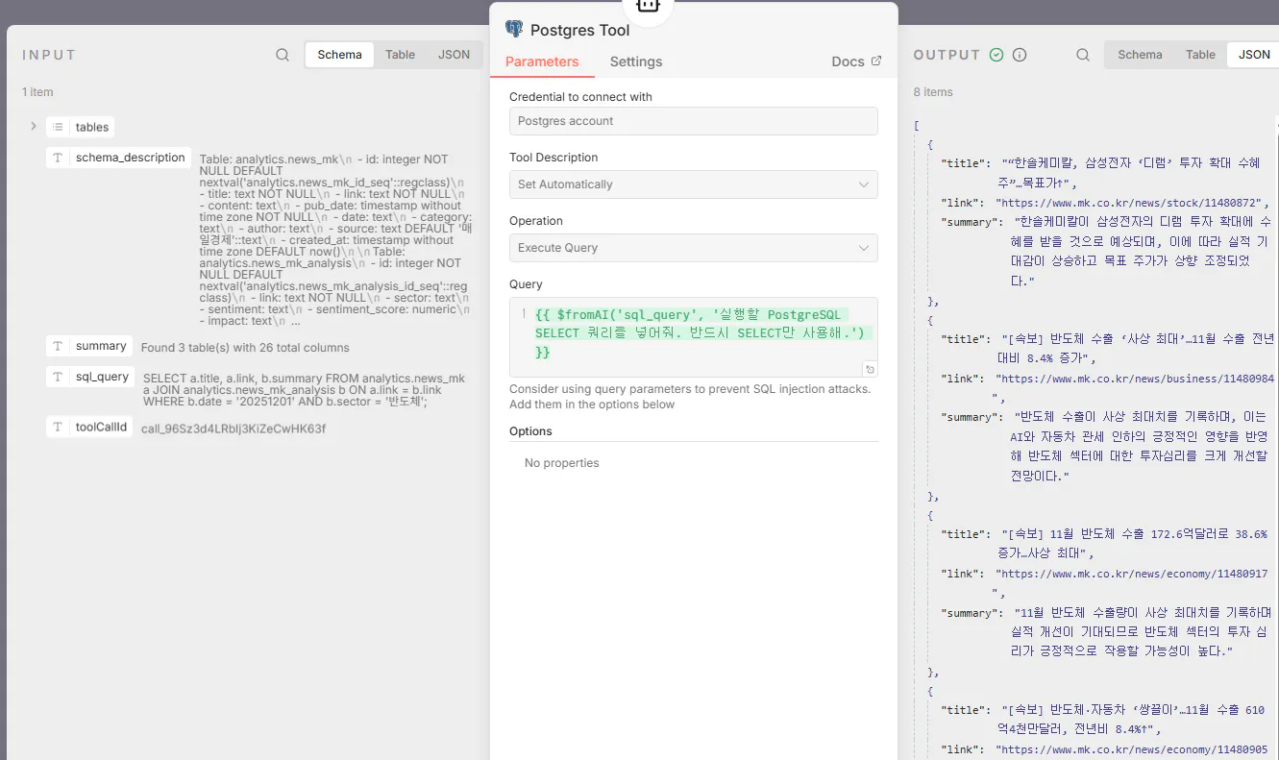Click the summary text beginning '11월 반도체 수출량이'

(x=1140, y=632)
